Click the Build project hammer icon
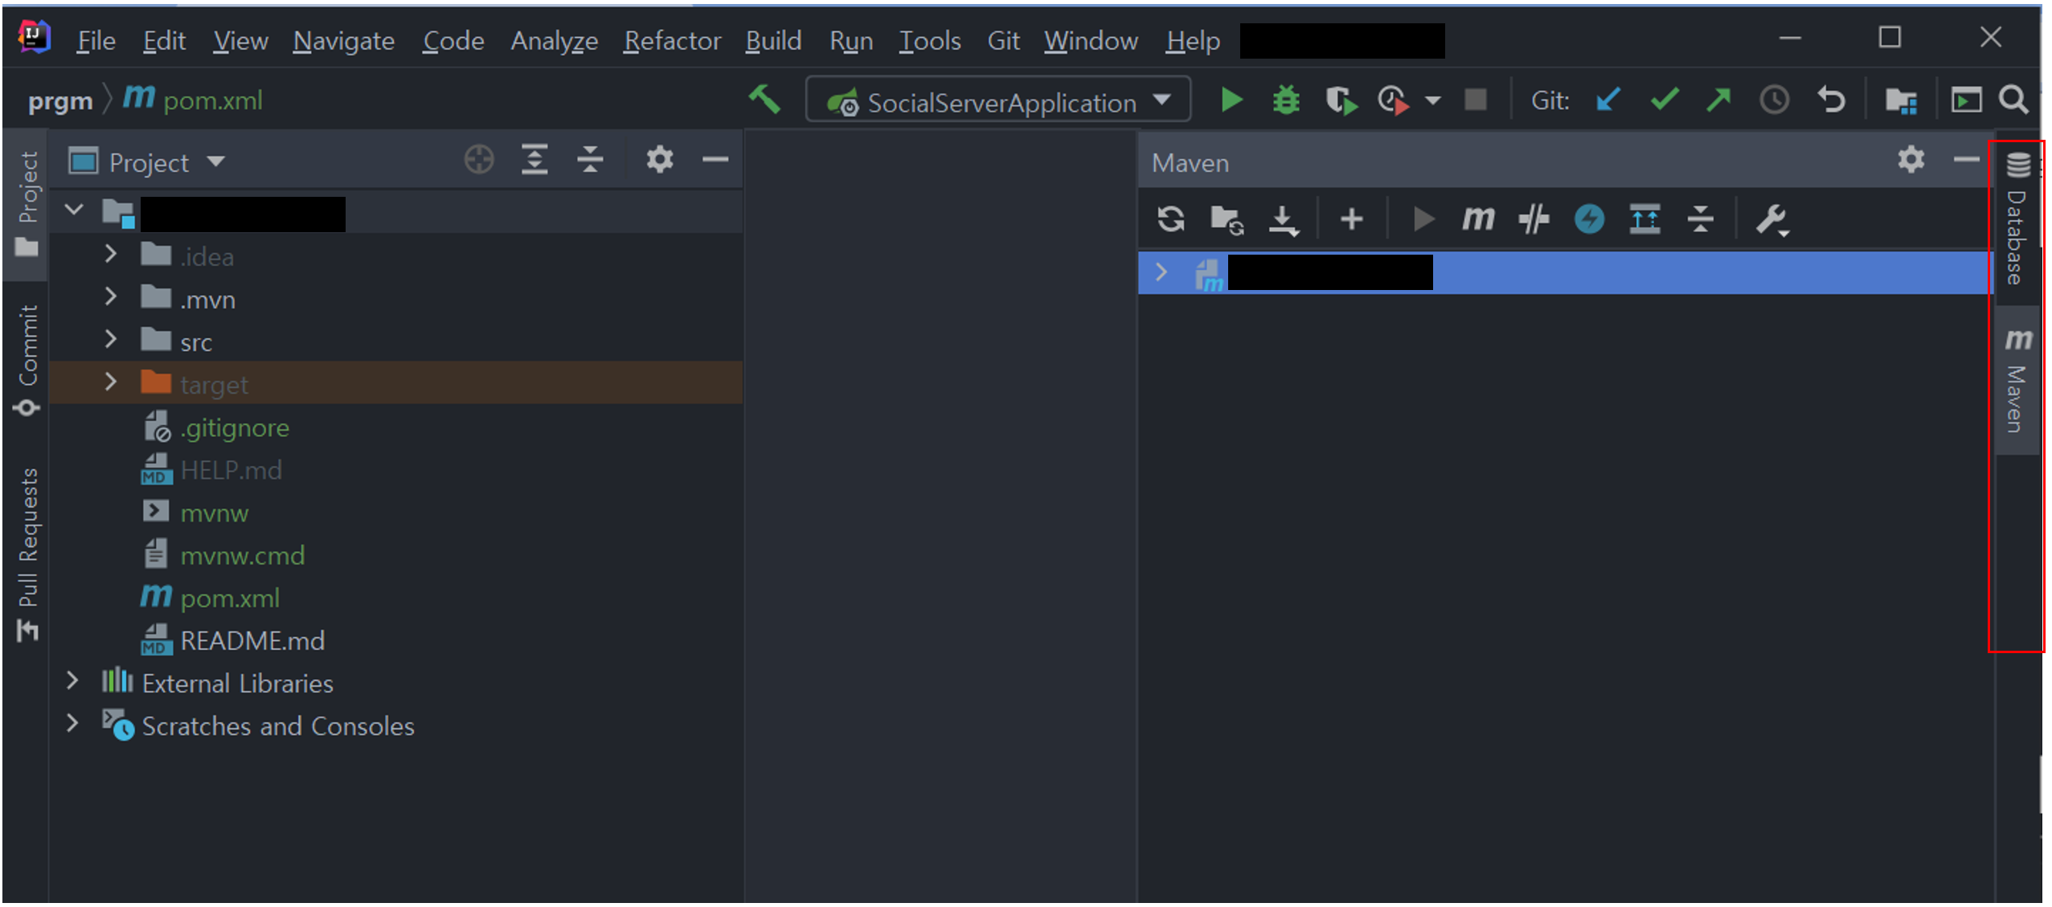The width and height of the screenshot is (2052, 907). [x=764, y=100]
